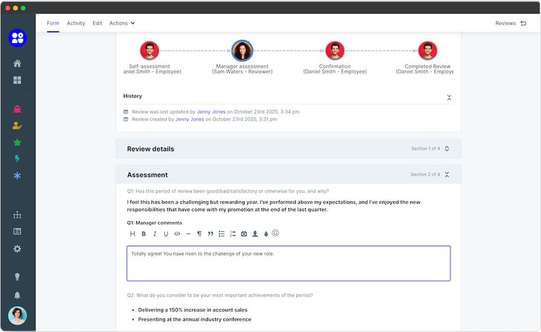Open the emoji picker smiley icon
Screen dimensions: 541x332
pos(275,233)
